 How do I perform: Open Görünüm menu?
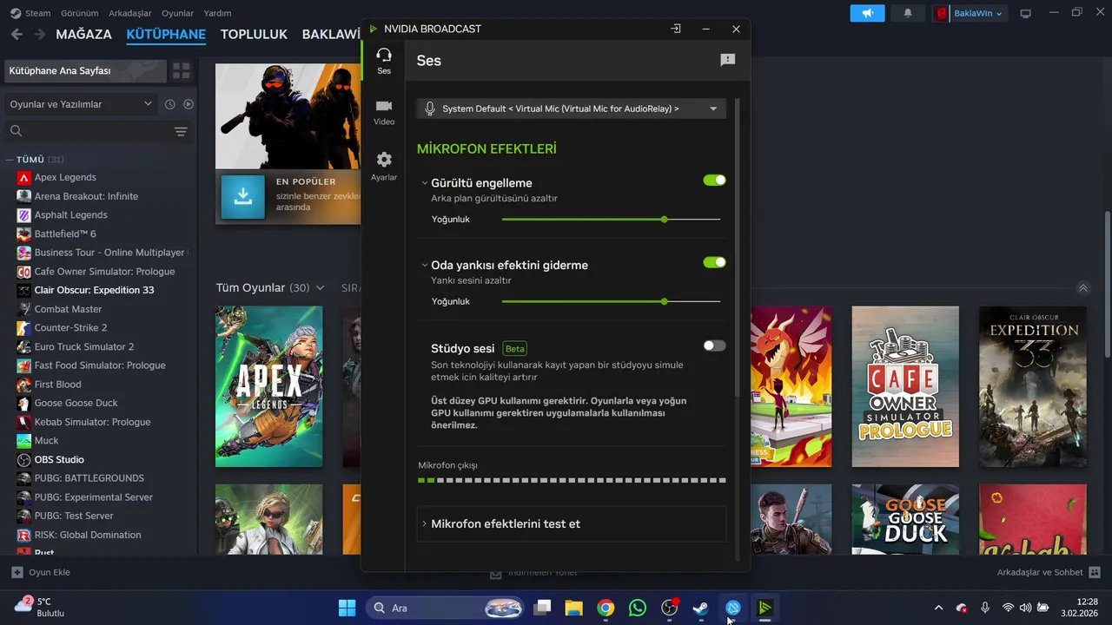(x=79, y=13)
